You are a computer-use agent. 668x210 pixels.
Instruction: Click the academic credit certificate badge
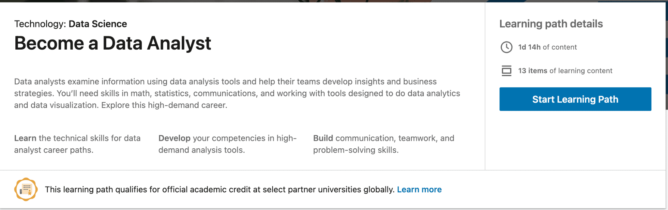coord(26,189)
